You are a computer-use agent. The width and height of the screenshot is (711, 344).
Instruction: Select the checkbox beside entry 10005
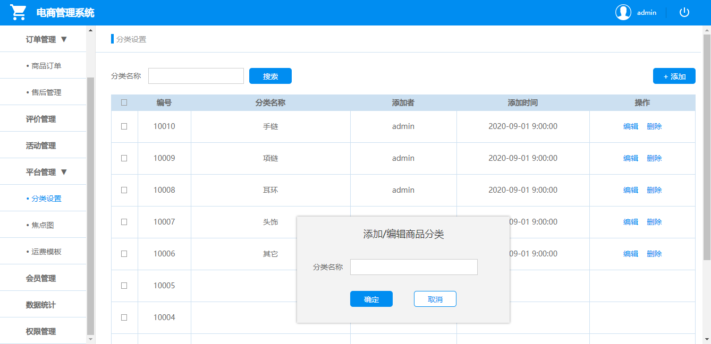coord(124,286)
